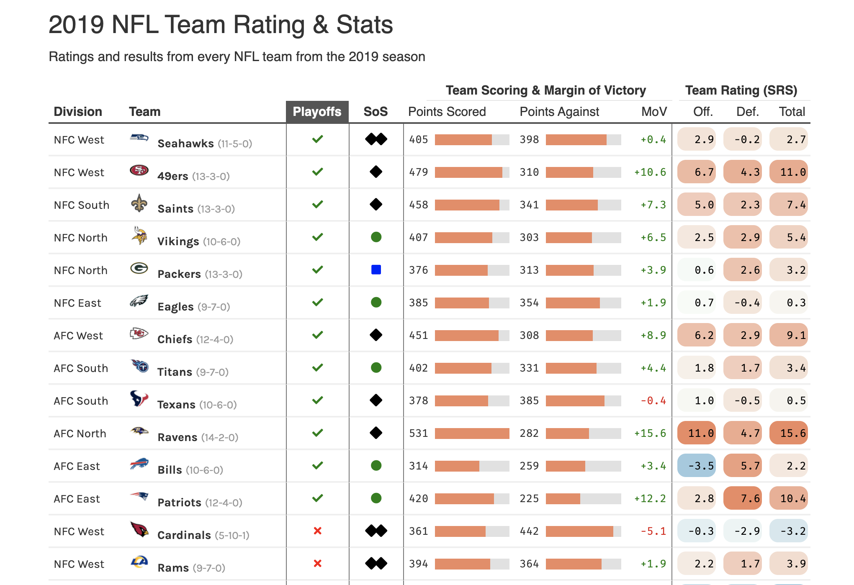
Task: Sort table by Points Scored header
Action: coord(447,112)
